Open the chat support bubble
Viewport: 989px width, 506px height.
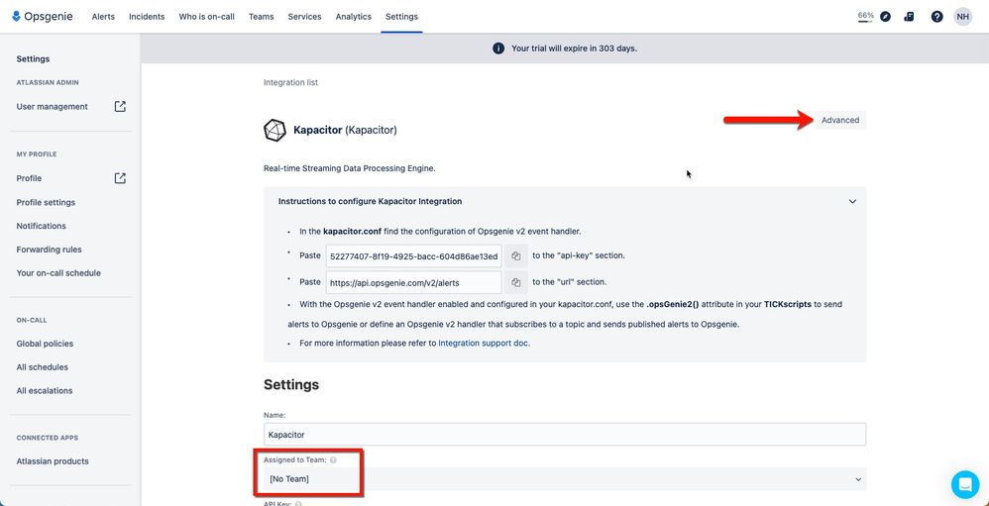pyautogui.click(x=965, y=484)
